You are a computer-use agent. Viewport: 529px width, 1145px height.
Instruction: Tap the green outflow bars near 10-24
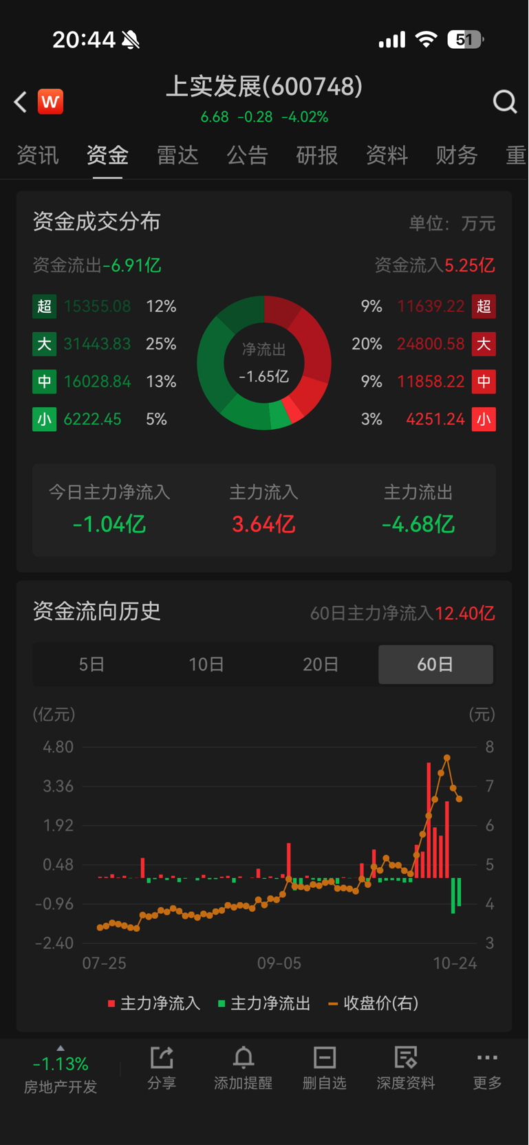click(456, 894)
